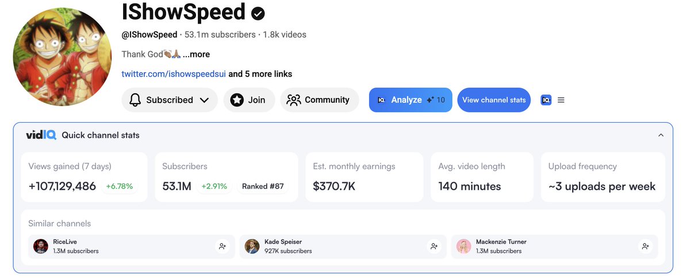
Task: Click the Join membership button
Action: click(x=249, y=100)
